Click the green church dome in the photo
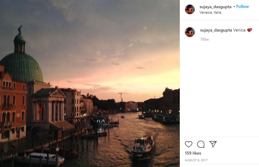Screen dimensions: 259x167 (21, 67)
